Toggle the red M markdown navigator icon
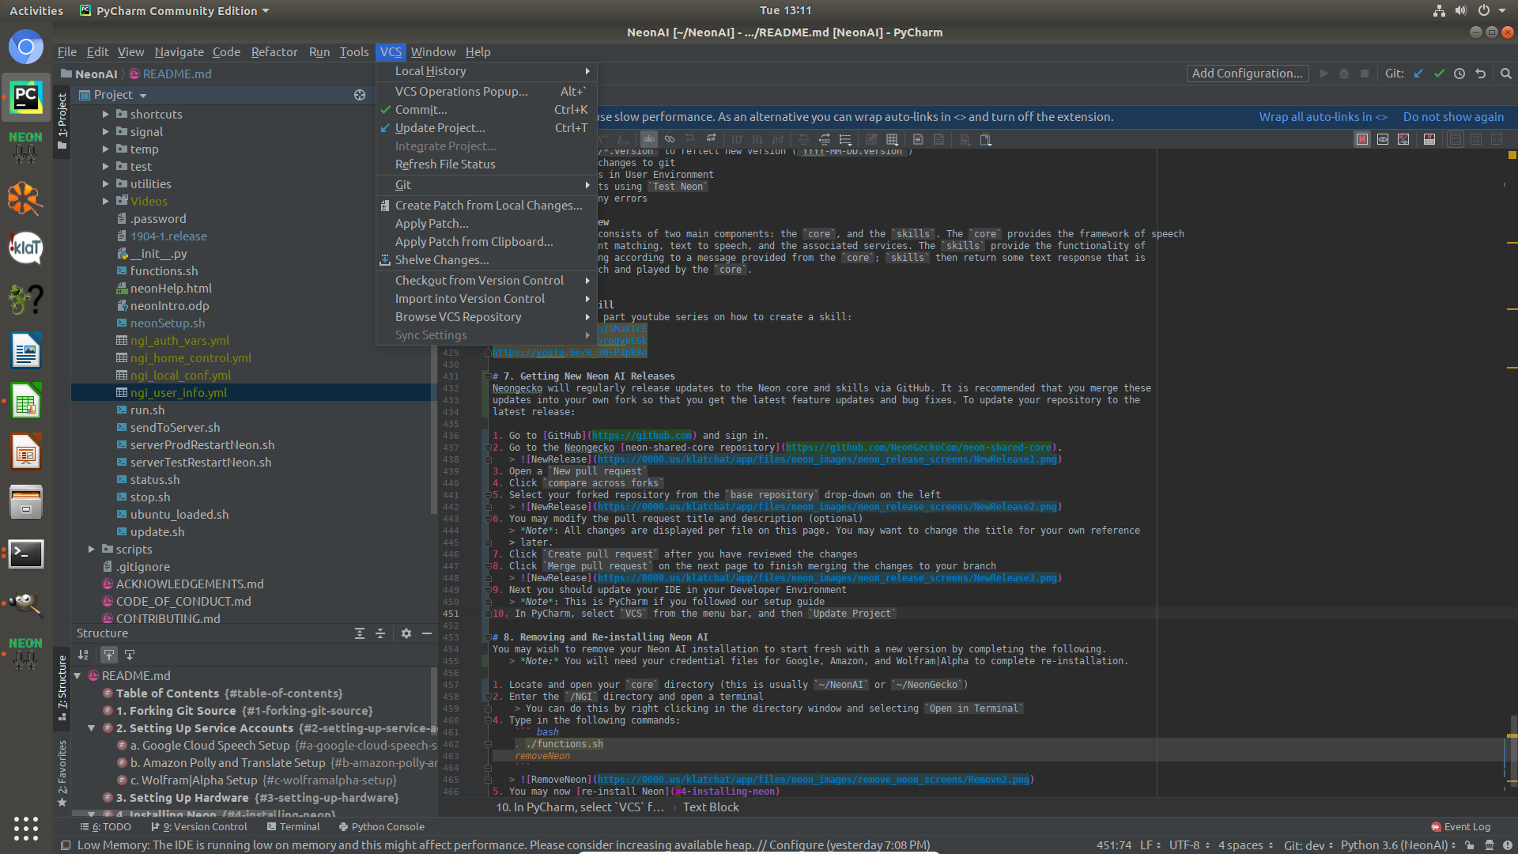 (1362, 139)
